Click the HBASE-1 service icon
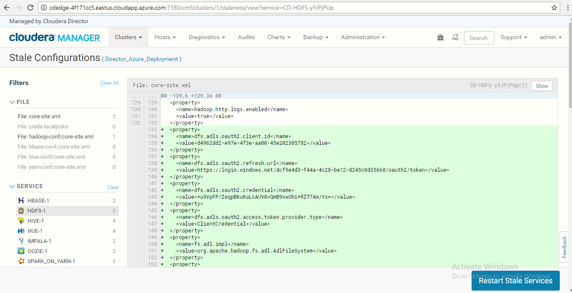 (x=21, y=201)
